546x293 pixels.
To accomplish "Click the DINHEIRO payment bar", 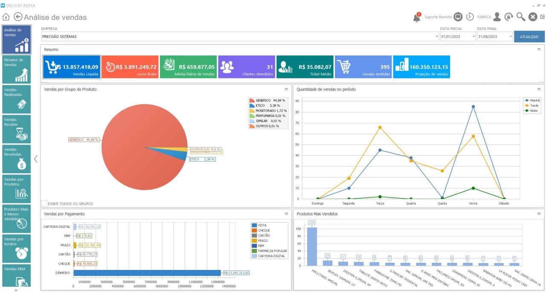I will [147, 273].
